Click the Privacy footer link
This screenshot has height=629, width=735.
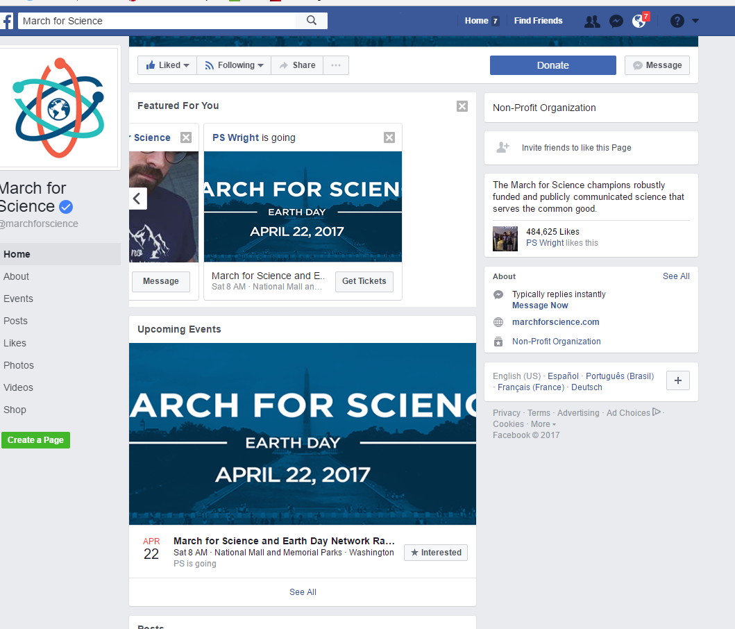click(x=506, y=413)
